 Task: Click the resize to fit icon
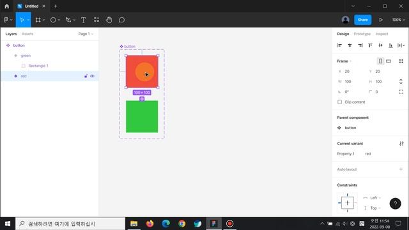click(401, 61)
